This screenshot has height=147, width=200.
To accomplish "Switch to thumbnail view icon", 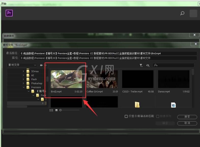I will tap(56, 110).
